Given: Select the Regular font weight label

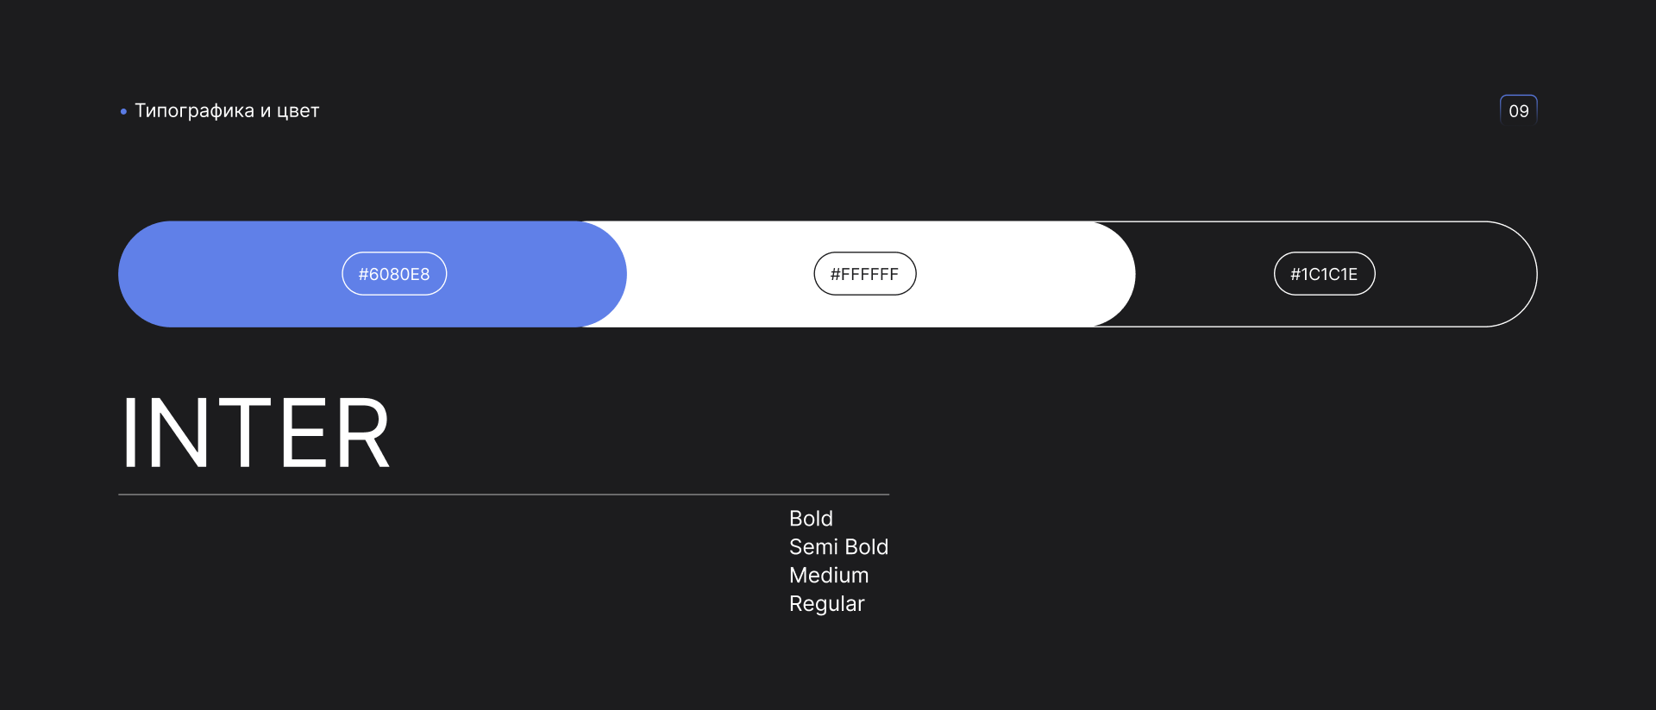Looking at the screenshot, I should pos(826,604).
